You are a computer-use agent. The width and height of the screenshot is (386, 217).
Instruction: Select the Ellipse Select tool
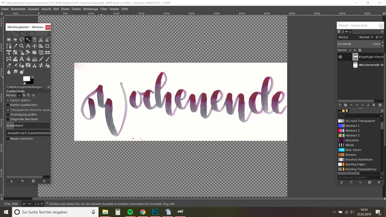pos(15,40)
